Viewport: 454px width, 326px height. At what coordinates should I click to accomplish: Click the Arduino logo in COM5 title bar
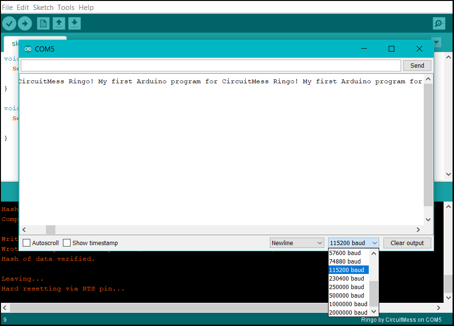(28, 49)
